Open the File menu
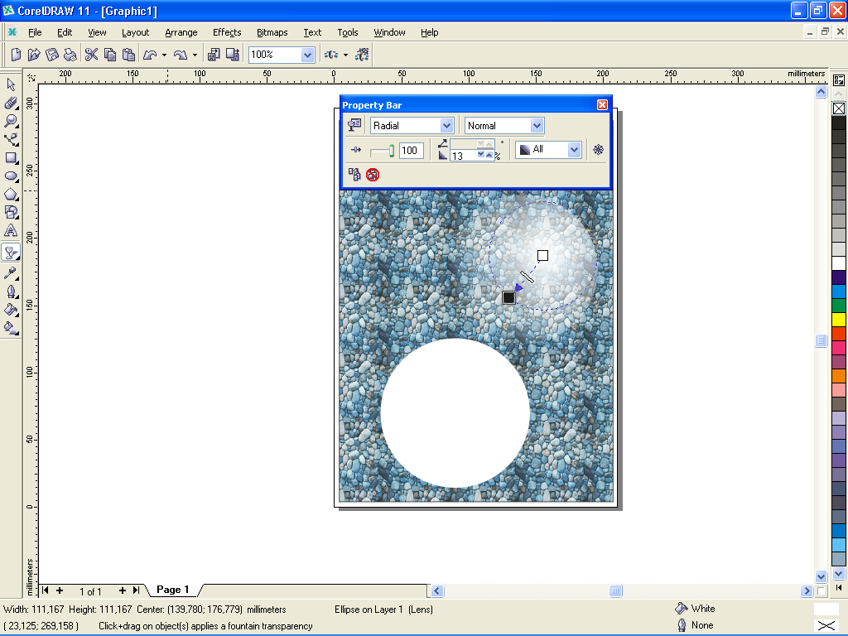 tap(35, 32)
